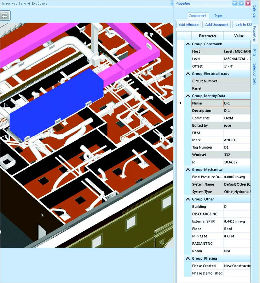Collapse the Electrical Loads group
The width and height of the screenshot is (260, 283).
(188, 74)
